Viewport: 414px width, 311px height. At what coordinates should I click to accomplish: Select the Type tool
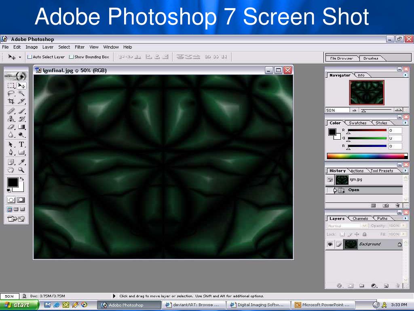point(21,145)
